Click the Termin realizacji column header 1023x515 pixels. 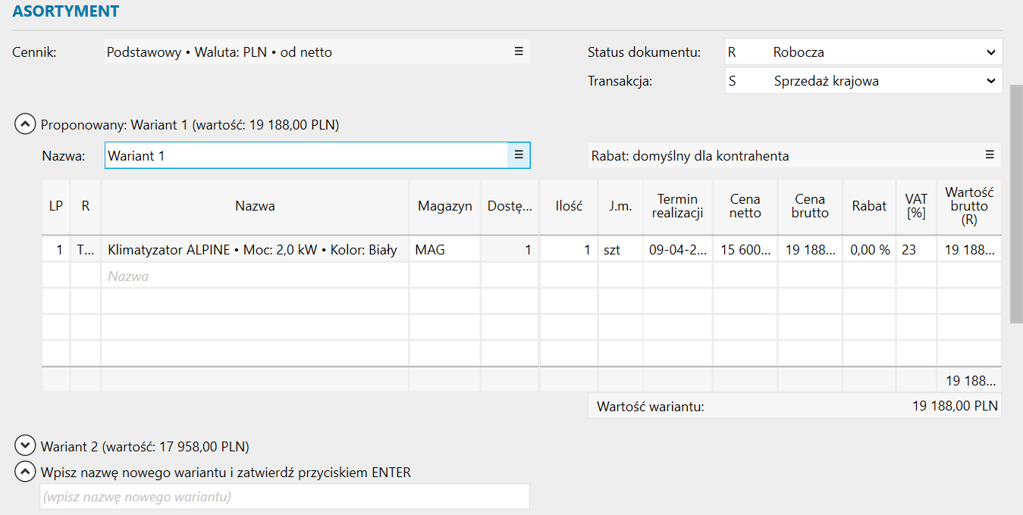(677, 206)
